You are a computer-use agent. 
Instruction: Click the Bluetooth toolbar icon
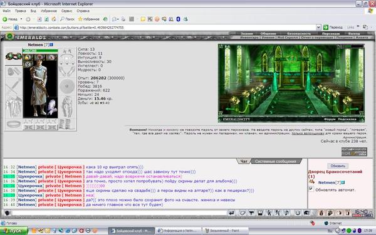click(x=178, y=19)
